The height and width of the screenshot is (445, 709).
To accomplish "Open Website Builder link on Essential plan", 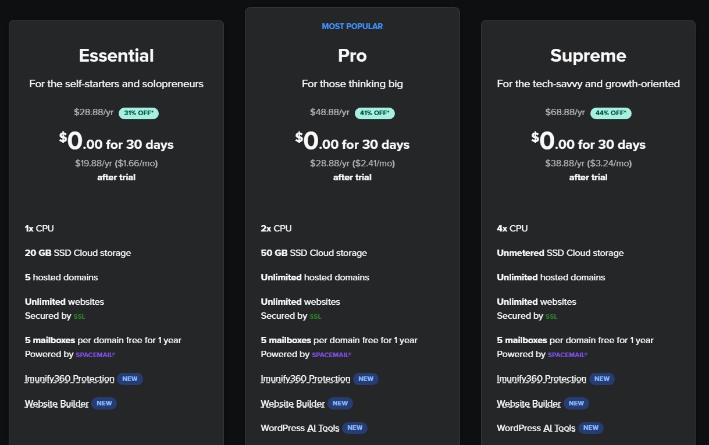I will click(x=56, y=403).
